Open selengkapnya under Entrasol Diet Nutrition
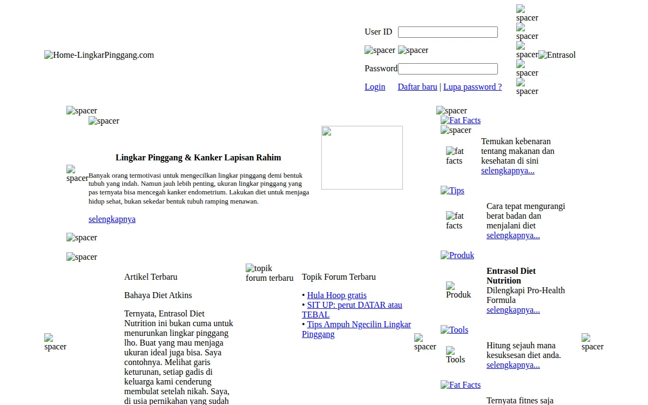 (x=513, y=310)
